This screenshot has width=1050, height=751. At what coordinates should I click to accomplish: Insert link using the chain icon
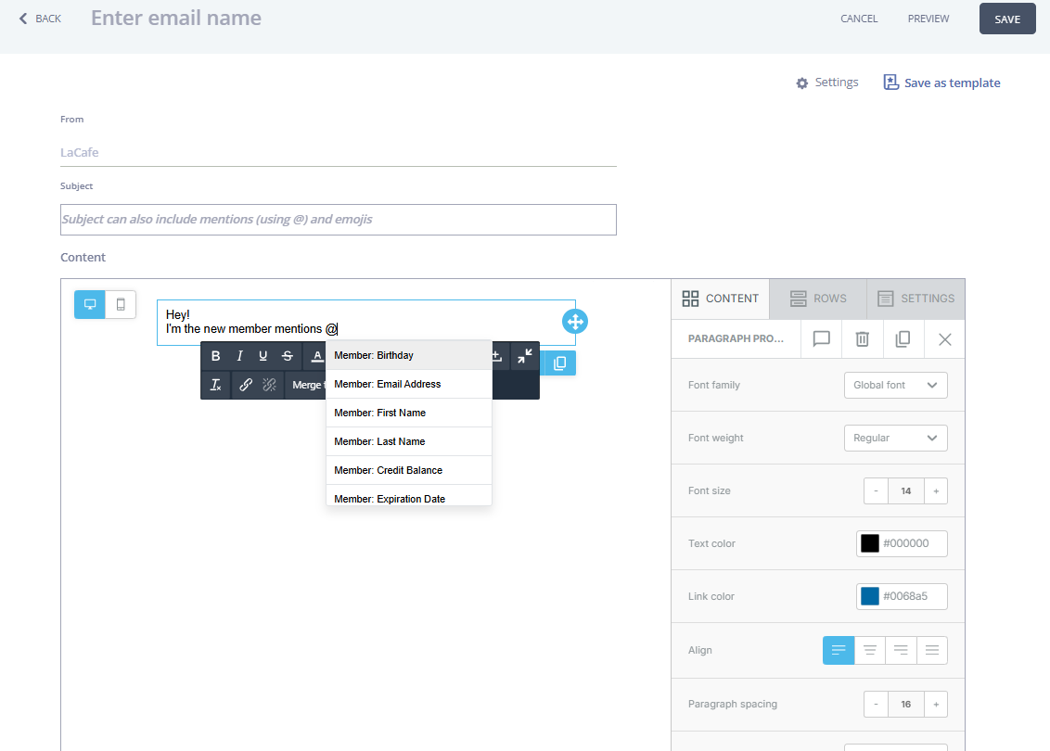click(x=246, y=385)
